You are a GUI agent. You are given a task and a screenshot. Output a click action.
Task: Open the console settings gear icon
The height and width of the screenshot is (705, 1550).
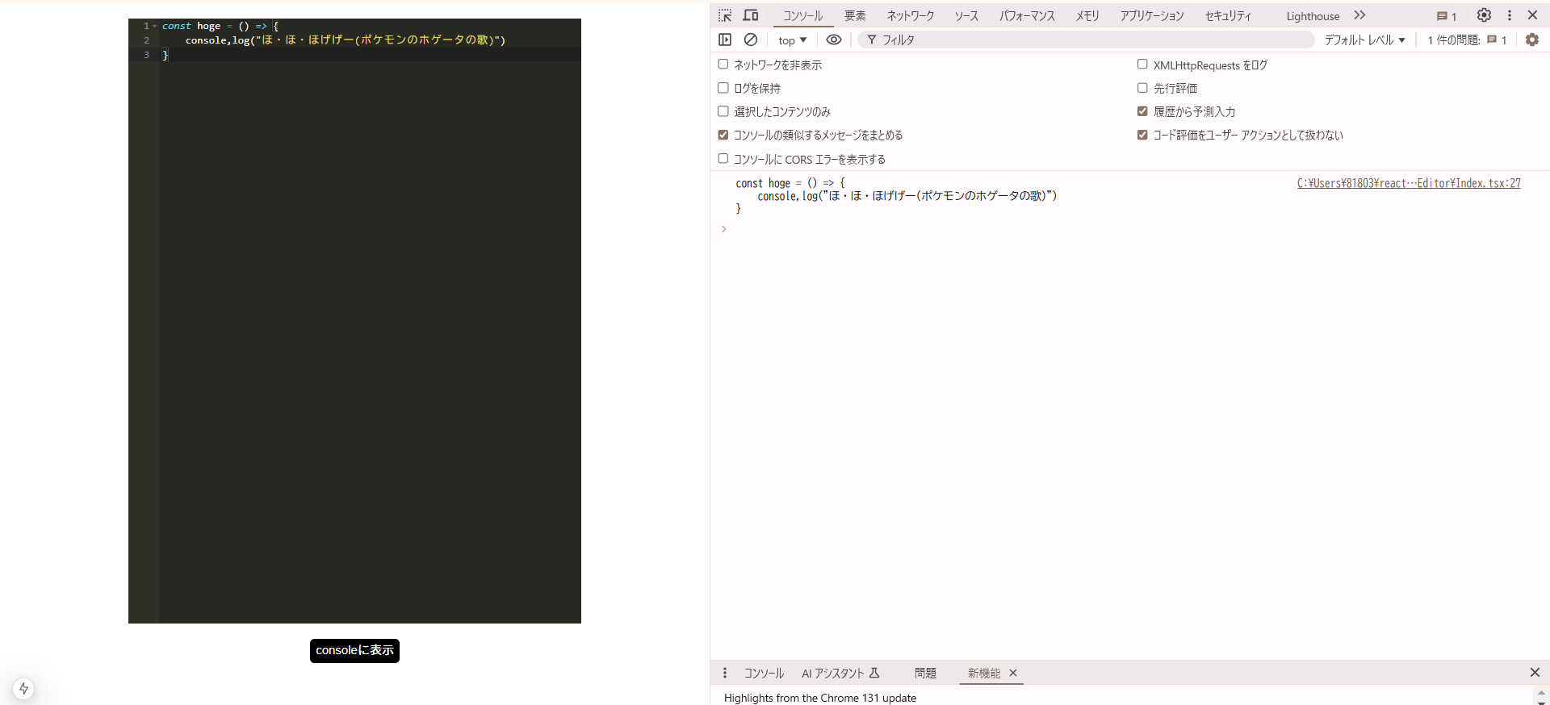click(x=1531, y=40)
